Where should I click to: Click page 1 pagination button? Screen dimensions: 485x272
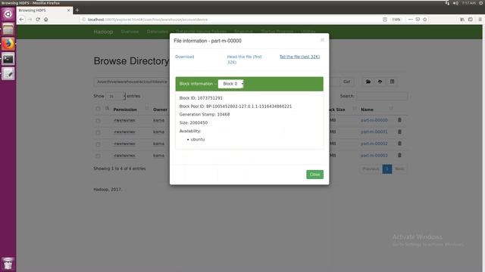click(387, 169)
